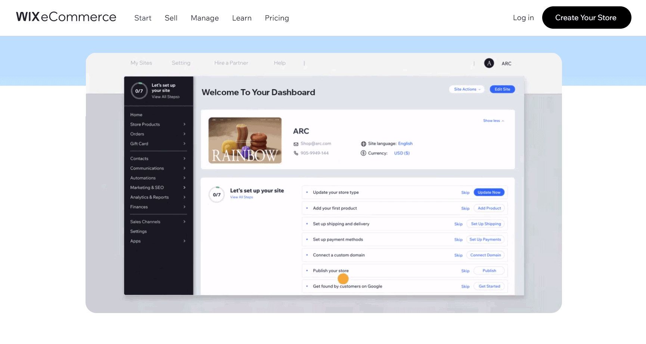Click the Edit Site button
The width and height of the screenshot is (646, 344).
[502, 89]
